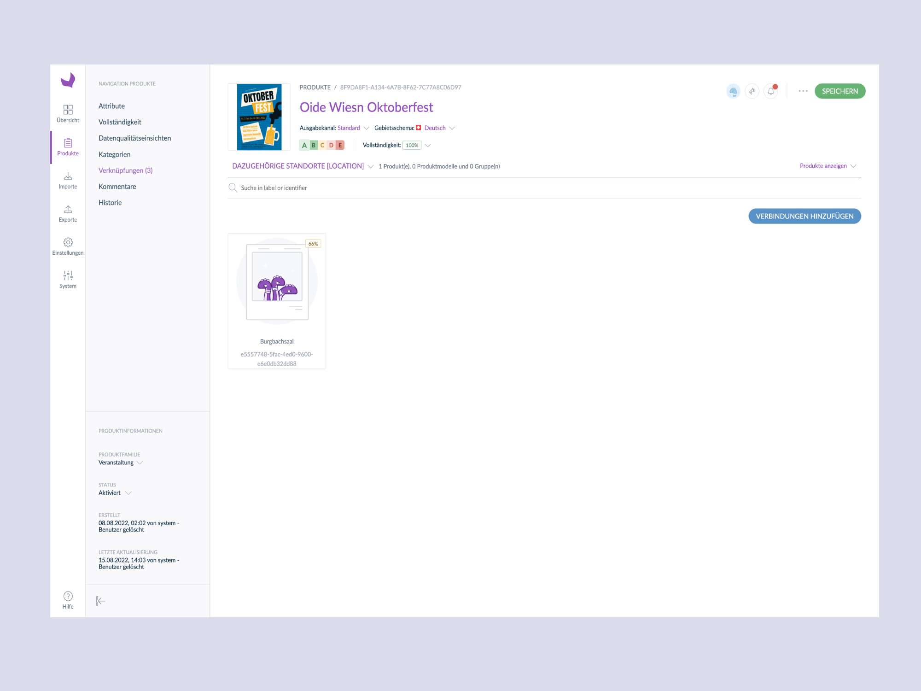Click VERBINDUNGEN HINZUFÜGEN button
The width and height of the screenshot is (921, 691).
[x=804, y=216]
